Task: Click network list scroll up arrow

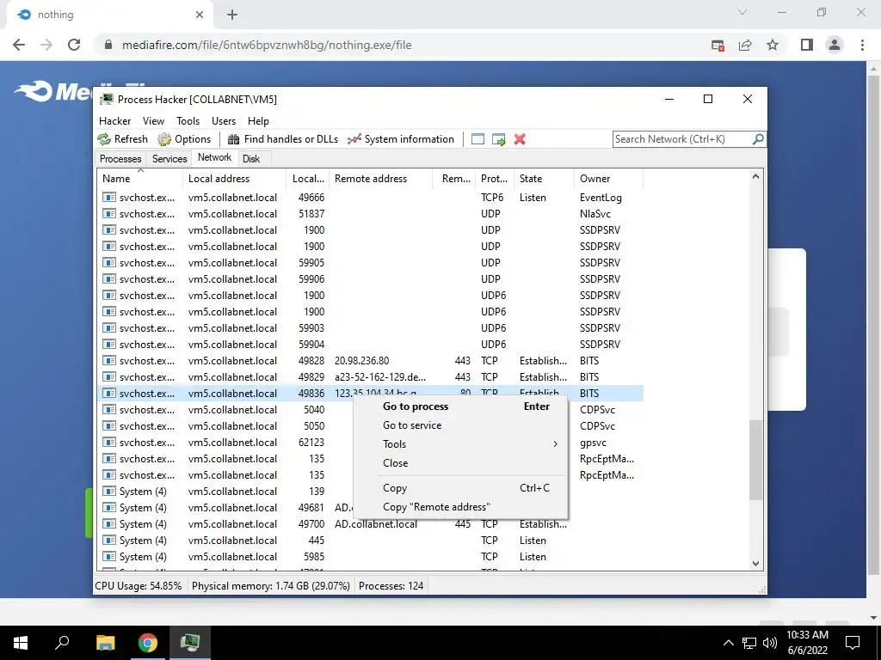Action: 755,177
